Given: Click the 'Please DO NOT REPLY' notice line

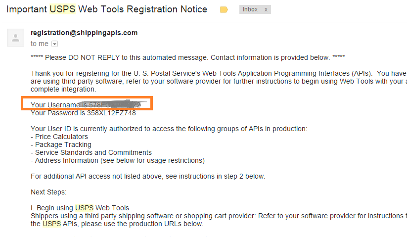Looking at the screenshot, I should [187, 57].
